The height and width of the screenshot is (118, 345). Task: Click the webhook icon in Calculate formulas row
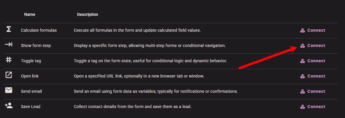coord(302,31)
